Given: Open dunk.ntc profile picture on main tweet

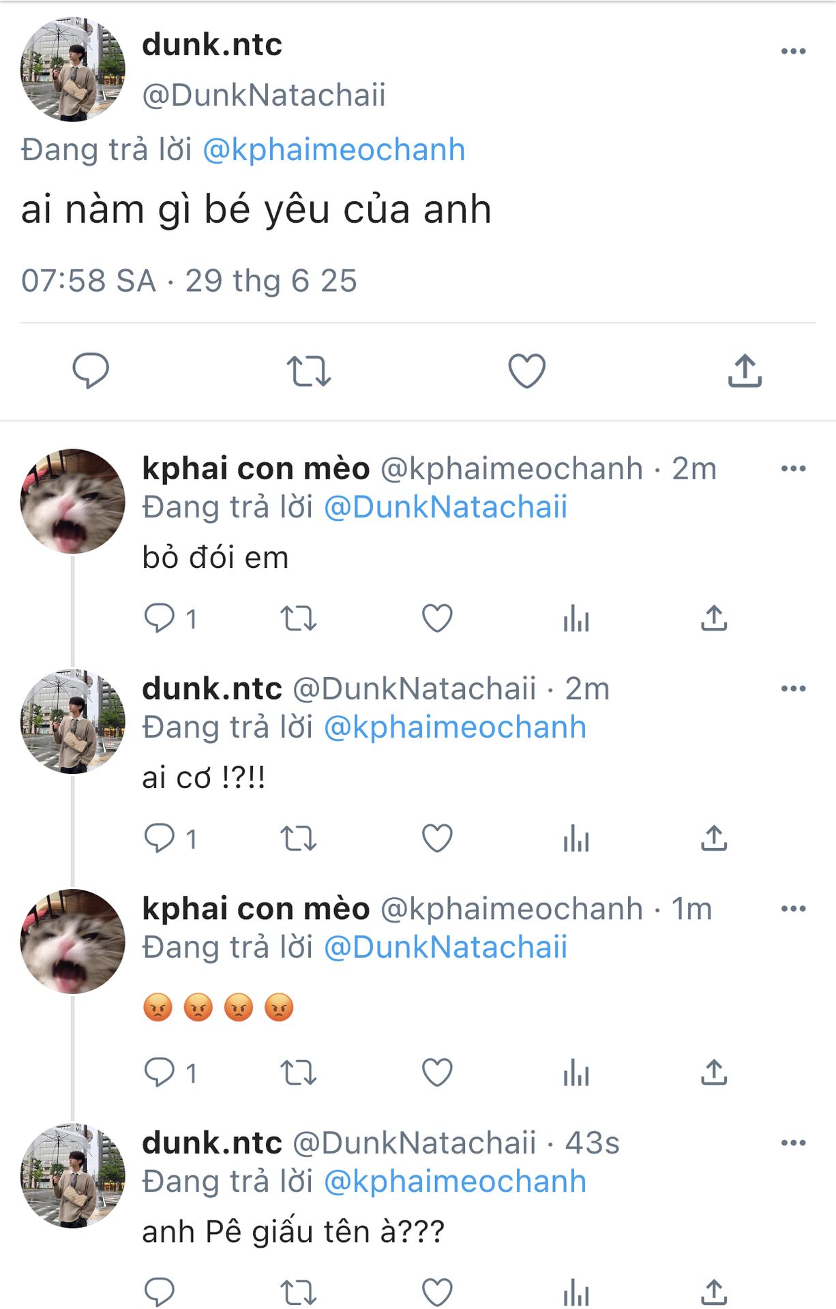Looking at the screenshot, I should 73,70.
